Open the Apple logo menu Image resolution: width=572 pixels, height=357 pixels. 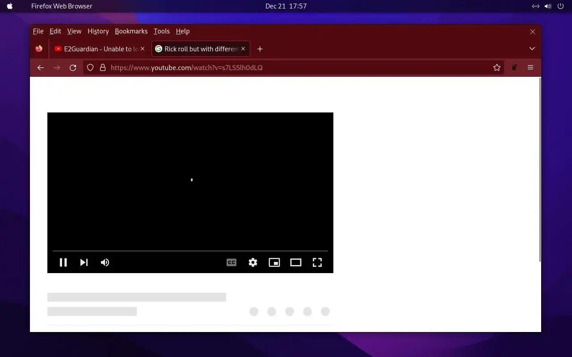pyautogui.click(x=10, y=6)
